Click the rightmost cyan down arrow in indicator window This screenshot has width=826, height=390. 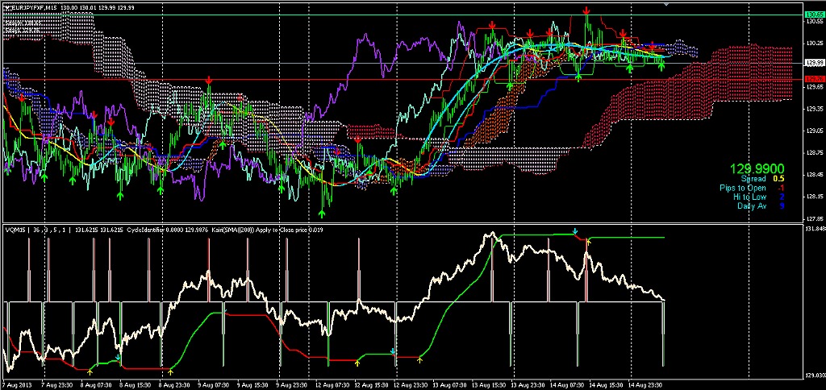(574, 232)
